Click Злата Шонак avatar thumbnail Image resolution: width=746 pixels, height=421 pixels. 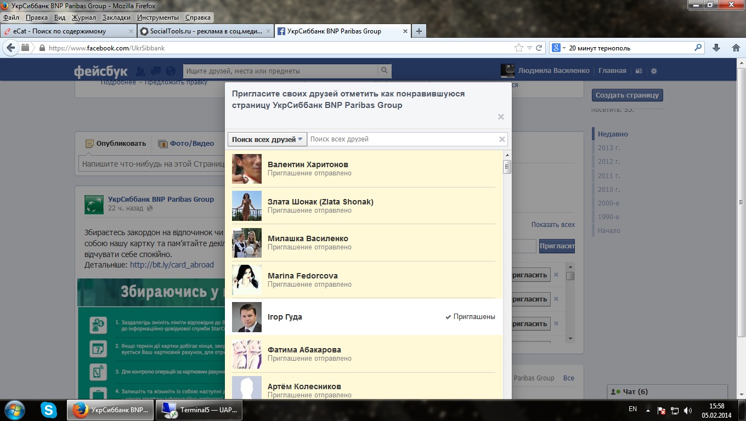click(x=247, y=206)
